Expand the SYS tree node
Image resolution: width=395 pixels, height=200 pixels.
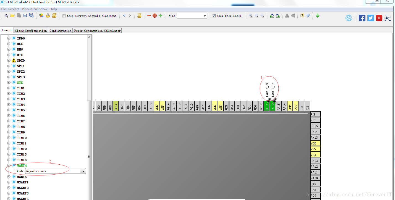9,83
